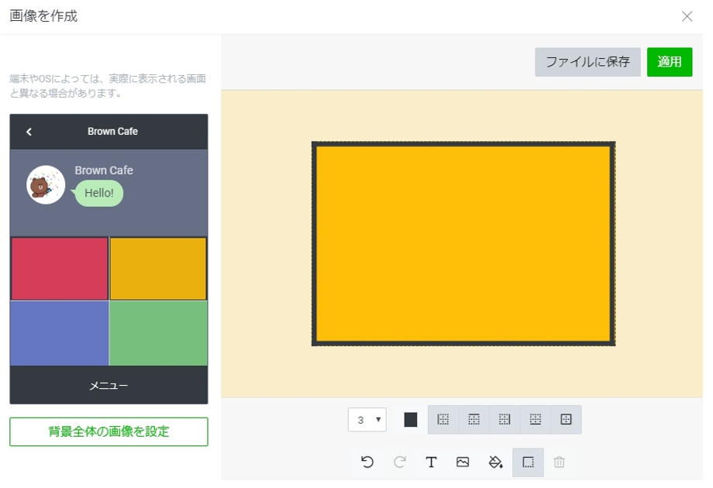The height and width of the screenshot is (488, 713).
Task: Click the trash delete icon
Action: 560,462
